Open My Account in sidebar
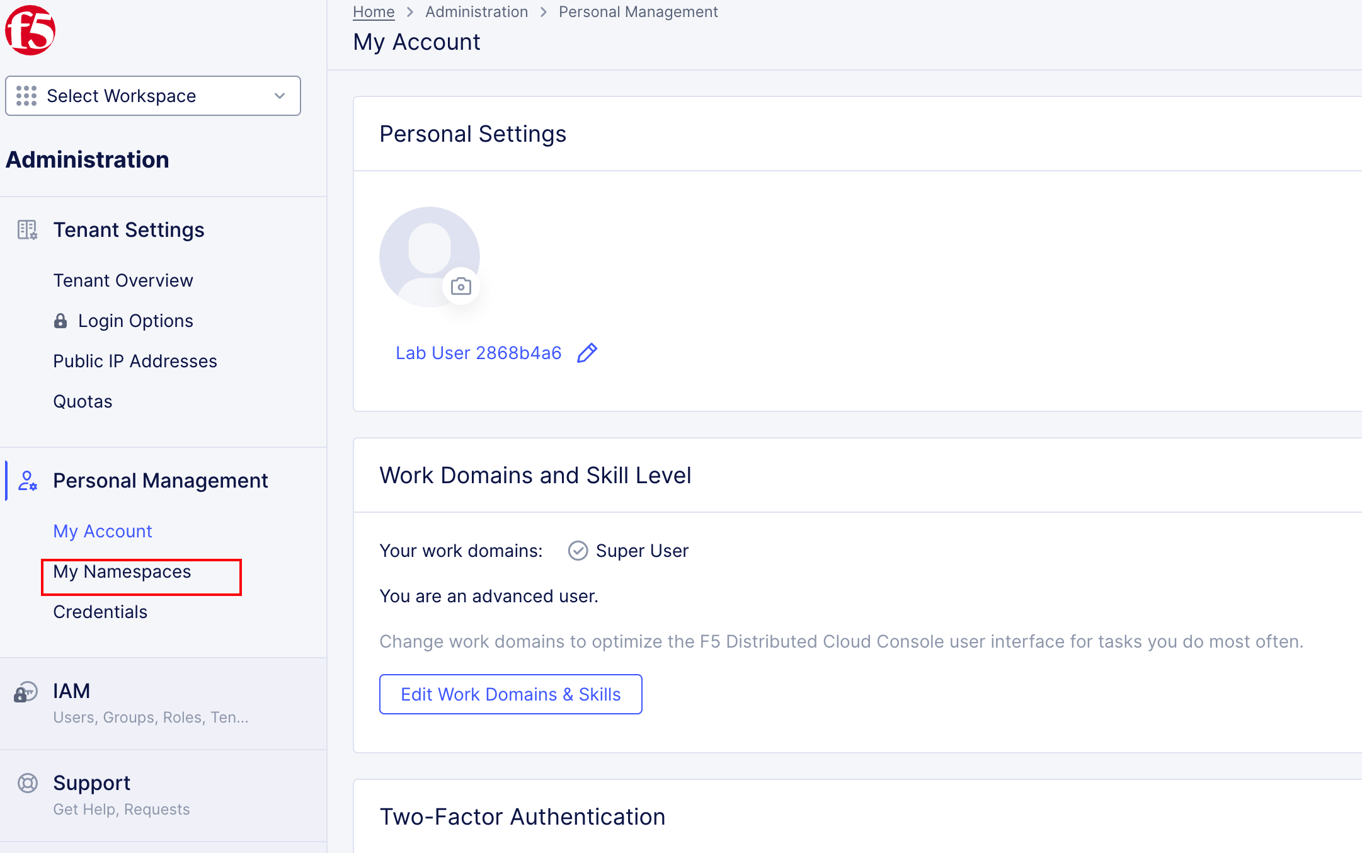1362x853 pixels. pyautogui.click(x=103, y=531)
